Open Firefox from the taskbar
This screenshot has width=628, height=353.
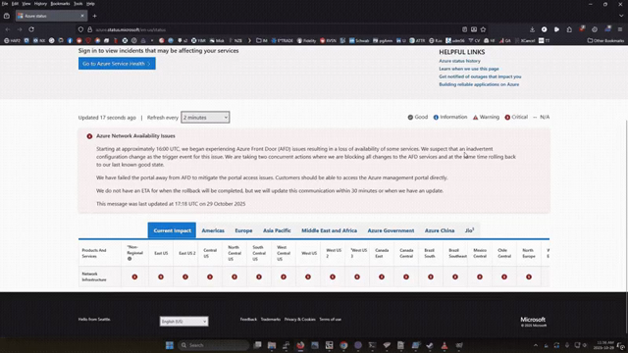pos(300,345)
